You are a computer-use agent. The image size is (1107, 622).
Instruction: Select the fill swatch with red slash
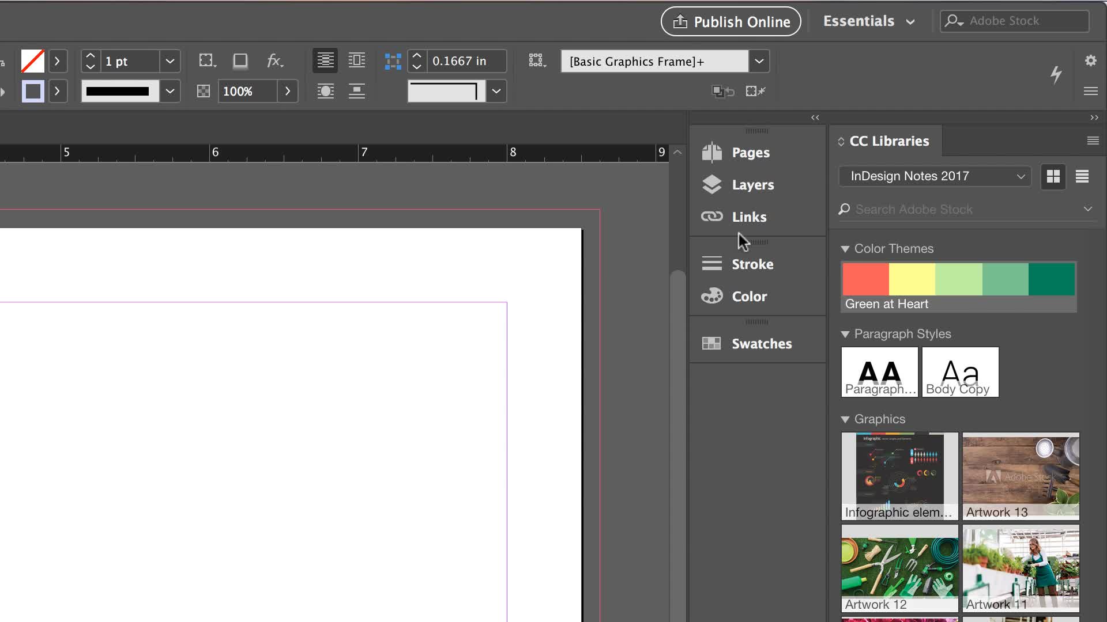coord(32,61)
